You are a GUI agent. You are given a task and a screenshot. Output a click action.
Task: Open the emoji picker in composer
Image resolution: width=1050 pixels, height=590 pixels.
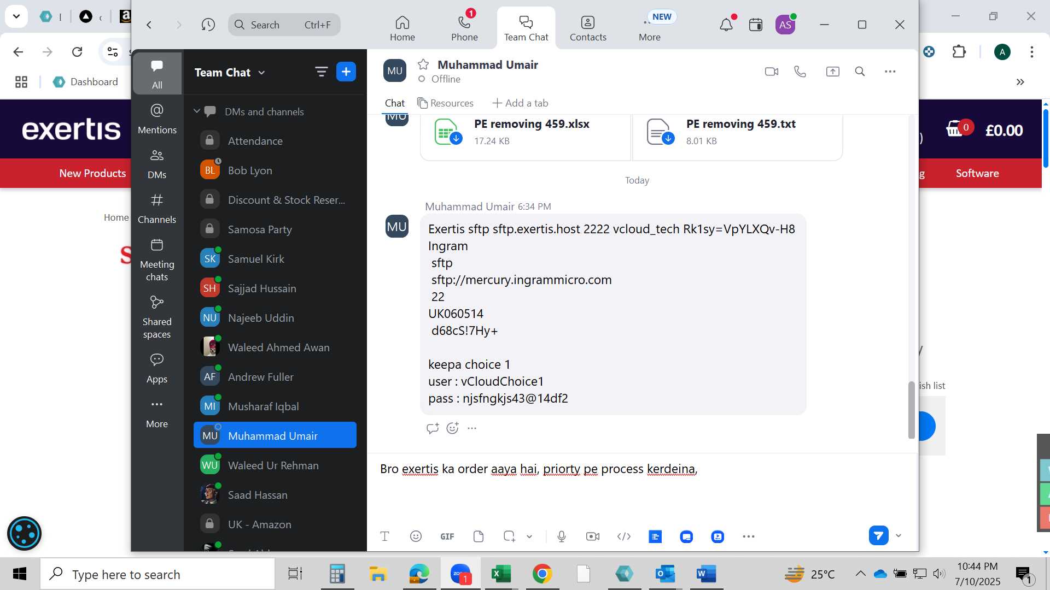(x=416, y=536)
